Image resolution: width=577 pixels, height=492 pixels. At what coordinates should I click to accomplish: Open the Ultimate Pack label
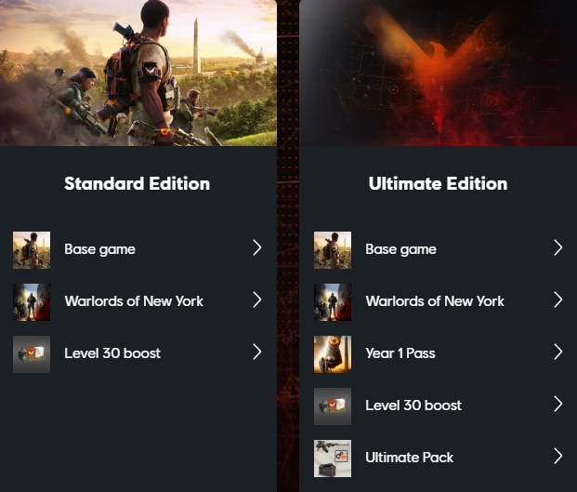409,458
